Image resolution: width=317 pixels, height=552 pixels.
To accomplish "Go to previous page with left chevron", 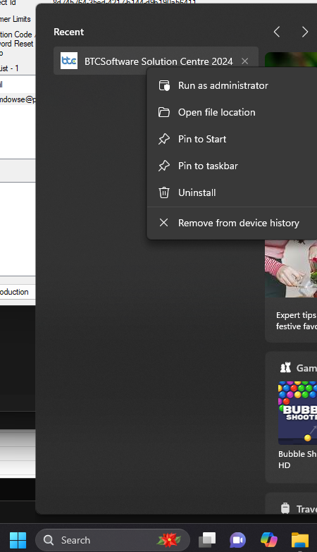I will coord(277,32).
